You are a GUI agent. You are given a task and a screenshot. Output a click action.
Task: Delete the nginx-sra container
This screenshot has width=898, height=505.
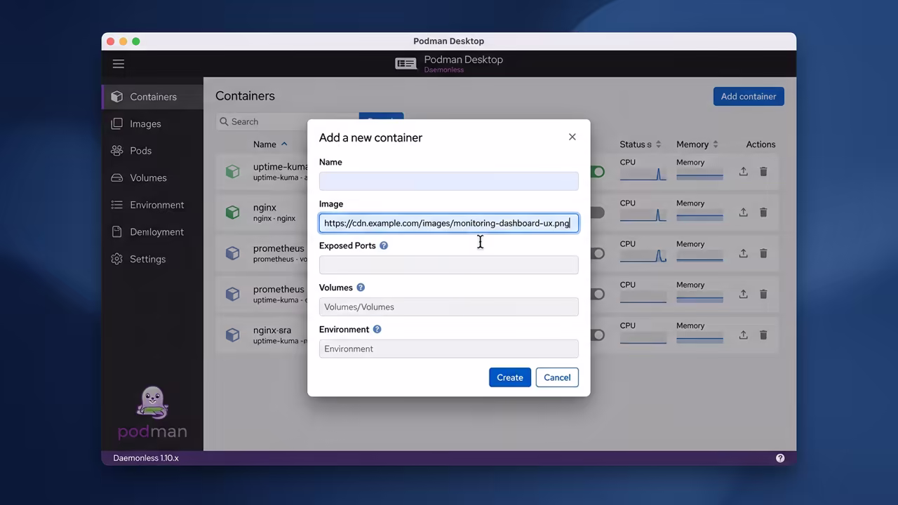(763, 335)
